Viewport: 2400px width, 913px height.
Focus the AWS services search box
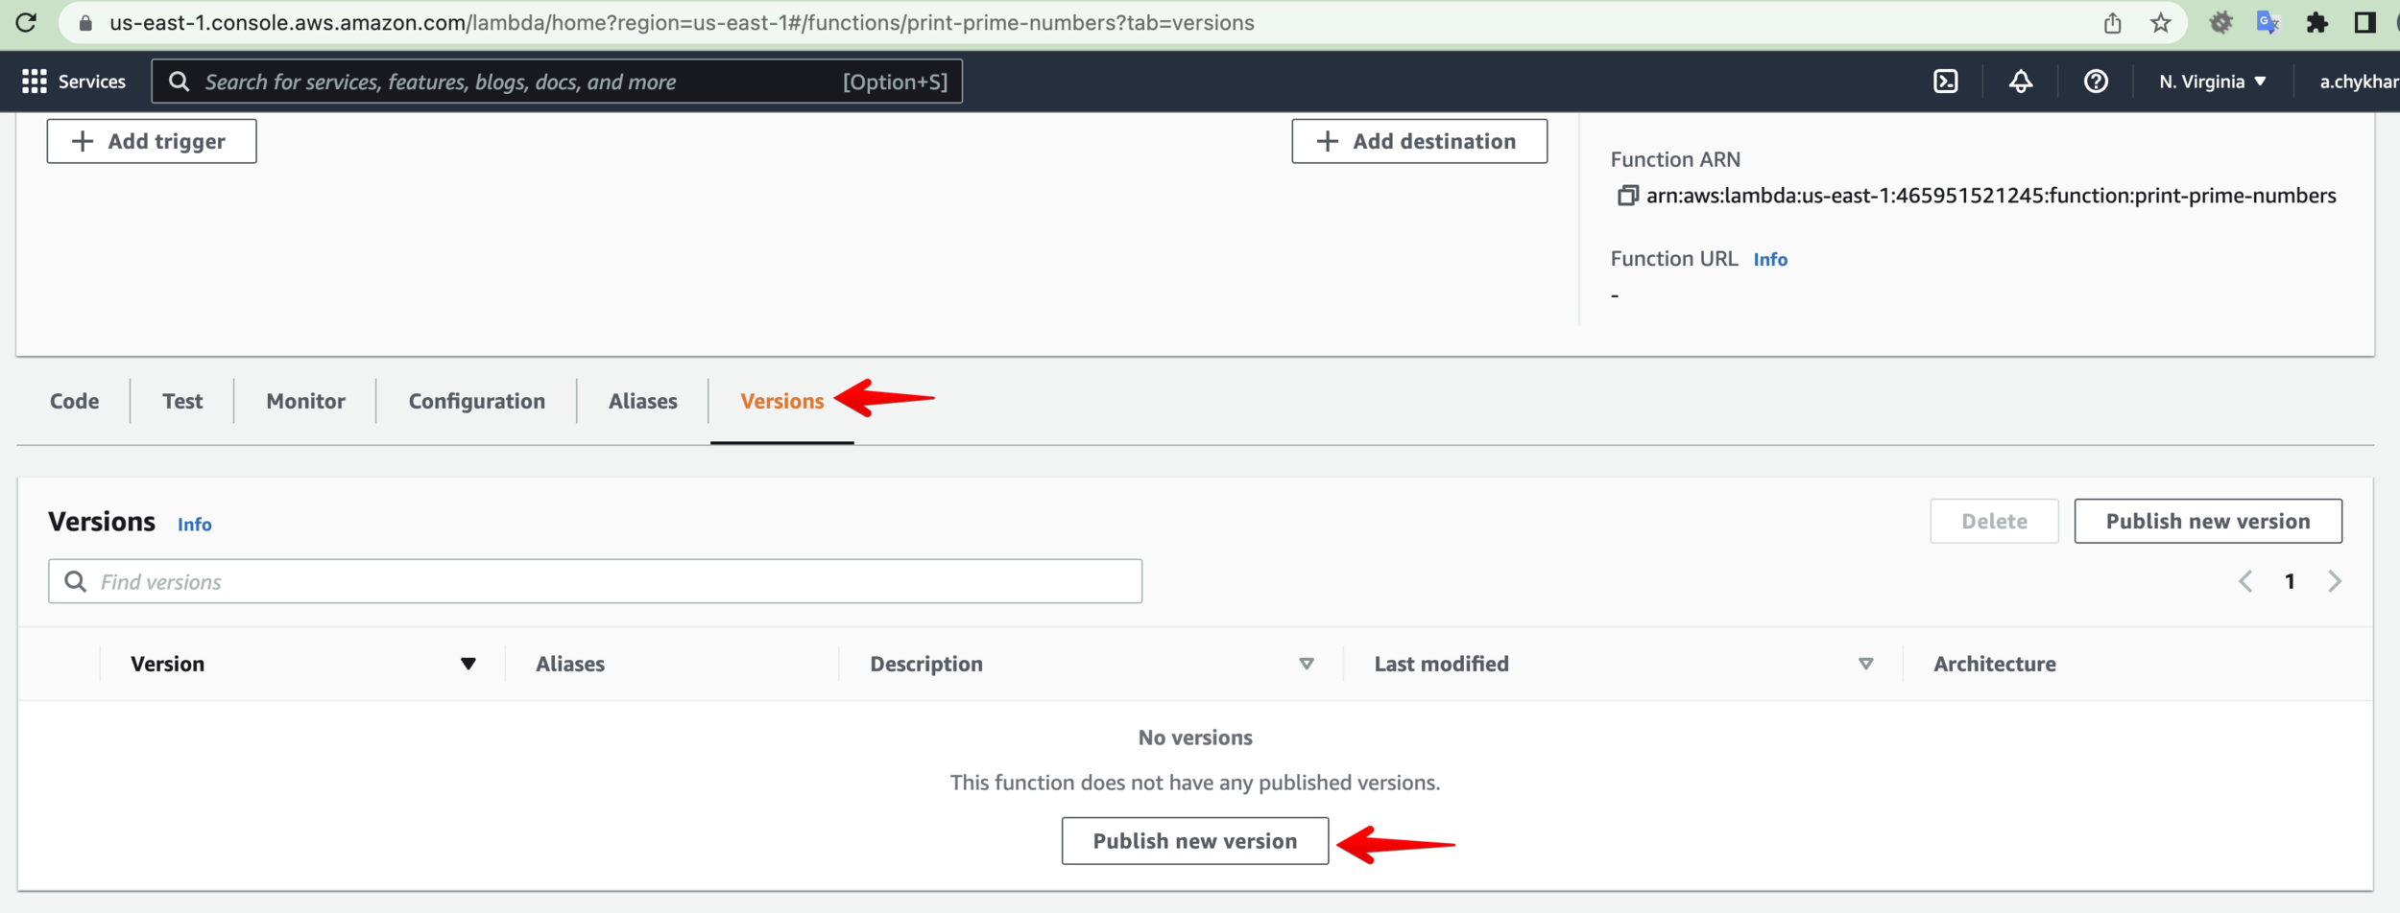557,82
